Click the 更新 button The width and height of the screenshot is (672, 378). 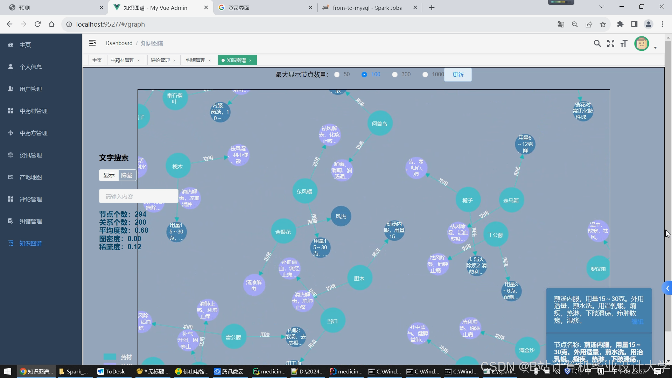(457, 75)
